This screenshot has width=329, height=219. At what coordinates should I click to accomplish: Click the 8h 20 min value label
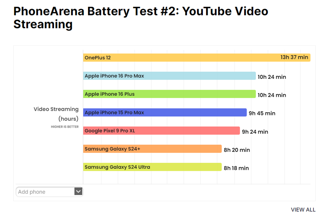click(237, 150)
